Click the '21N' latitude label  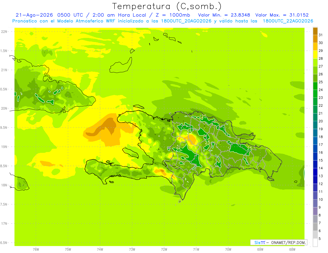pyautogui.click(x=5, y=70)
